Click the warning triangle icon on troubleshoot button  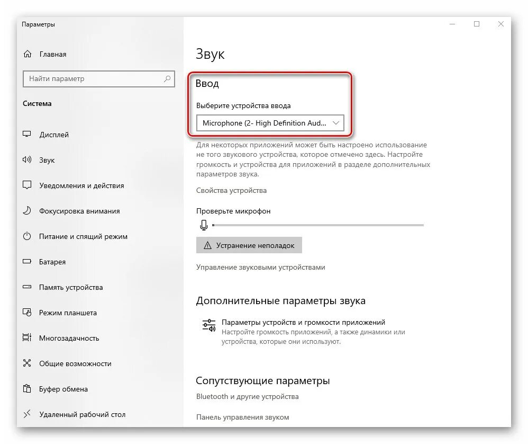tap(207, 245)
